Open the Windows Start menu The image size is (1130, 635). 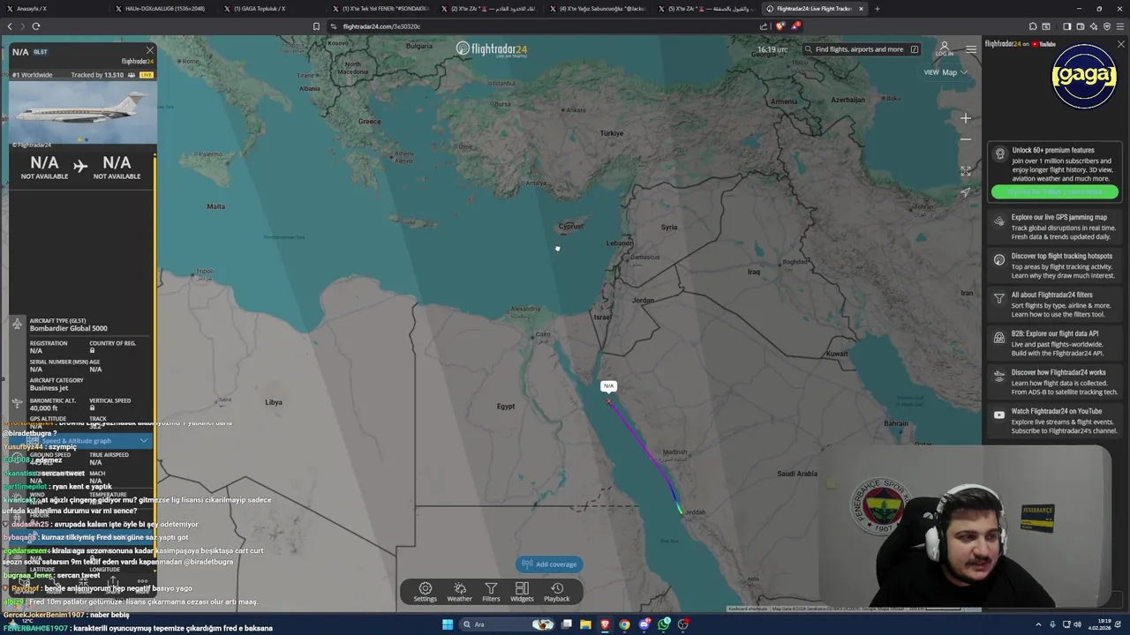(x=448, y=624)
